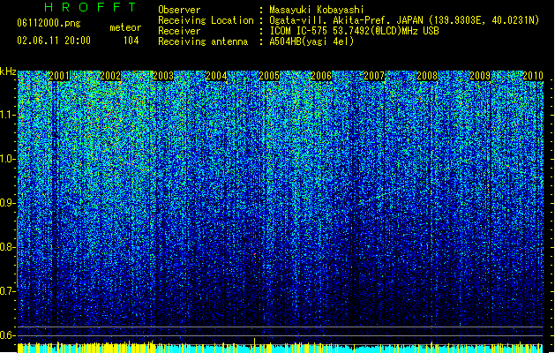Click the Ogata-vill. Akita-Pref. JAPAN location text

click(x=404, y=20)
